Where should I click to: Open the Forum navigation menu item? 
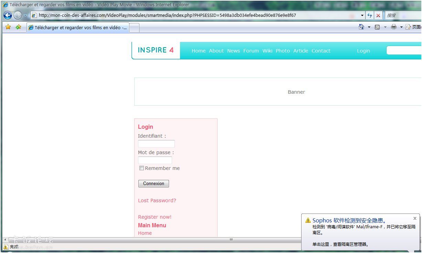pyautogui.click(x=251, y=51)
